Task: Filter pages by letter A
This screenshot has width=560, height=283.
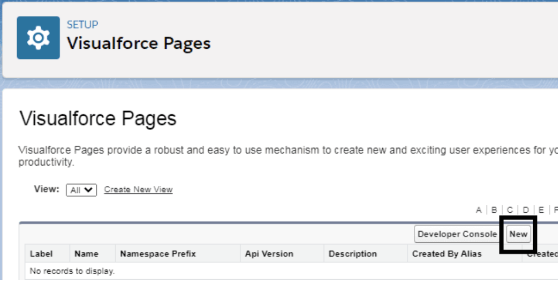Action: (x=479, y=210)
